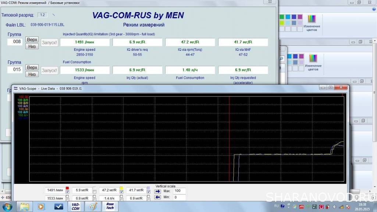Click the RU language indicator in tray
The width and height of the screenshot is (377, 212).
[277, 206]
